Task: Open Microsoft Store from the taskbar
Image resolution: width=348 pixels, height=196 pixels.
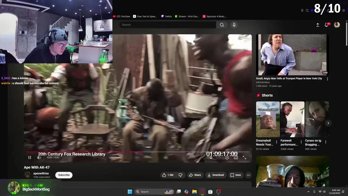Action: point(210,192)
